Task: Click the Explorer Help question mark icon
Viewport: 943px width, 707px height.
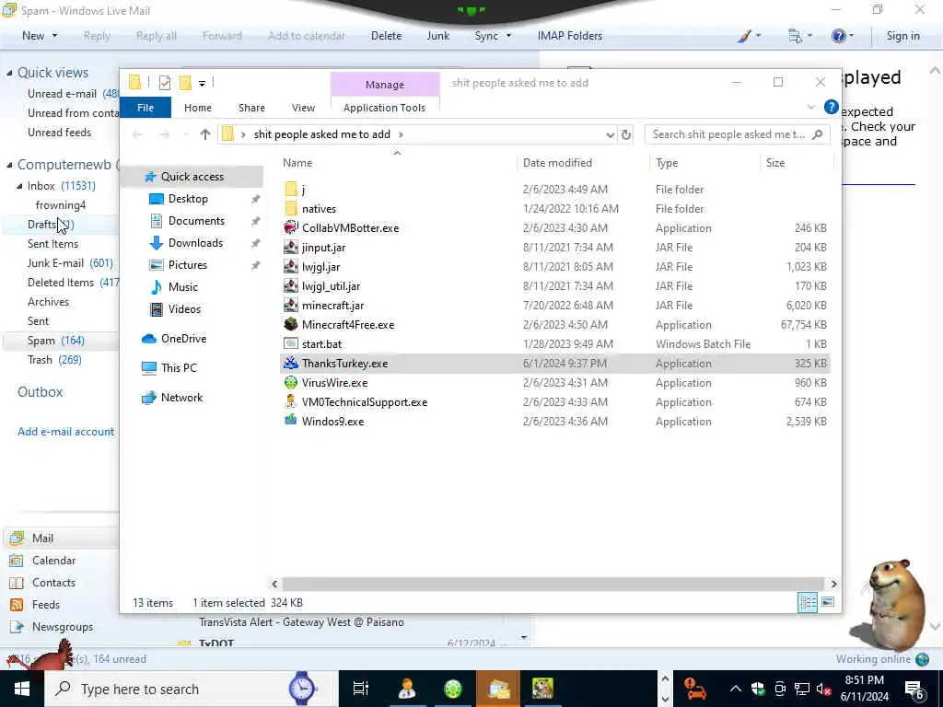Action: [832, 107]
